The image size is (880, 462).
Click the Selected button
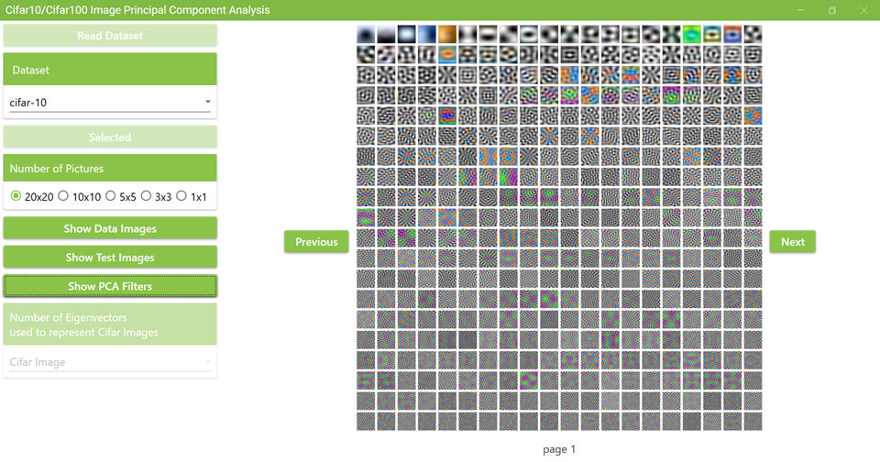click(x=110, y=137)
